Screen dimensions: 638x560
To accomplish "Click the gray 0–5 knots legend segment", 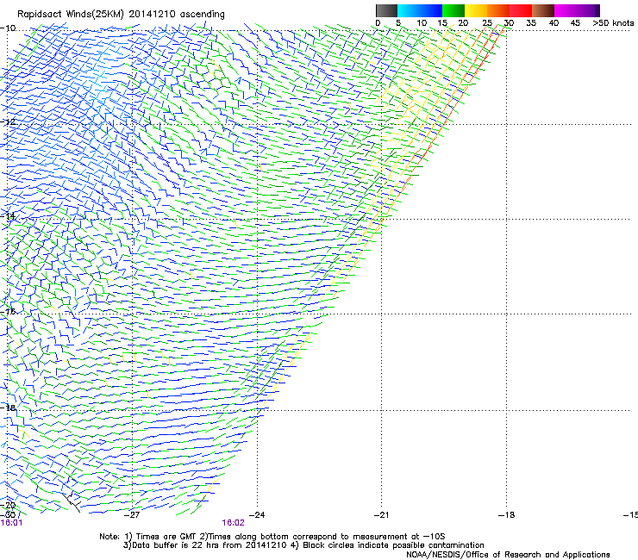I will [386, 10].
